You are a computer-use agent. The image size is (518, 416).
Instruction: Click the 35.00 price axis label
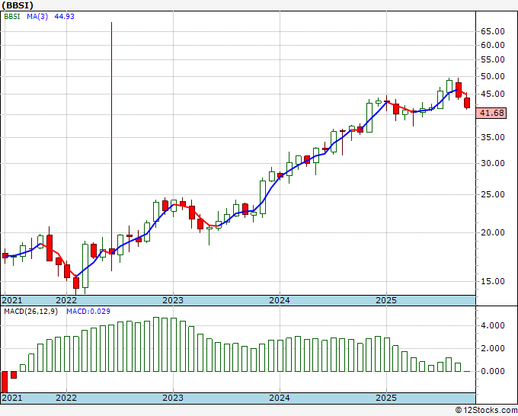(x=493, y=137)
